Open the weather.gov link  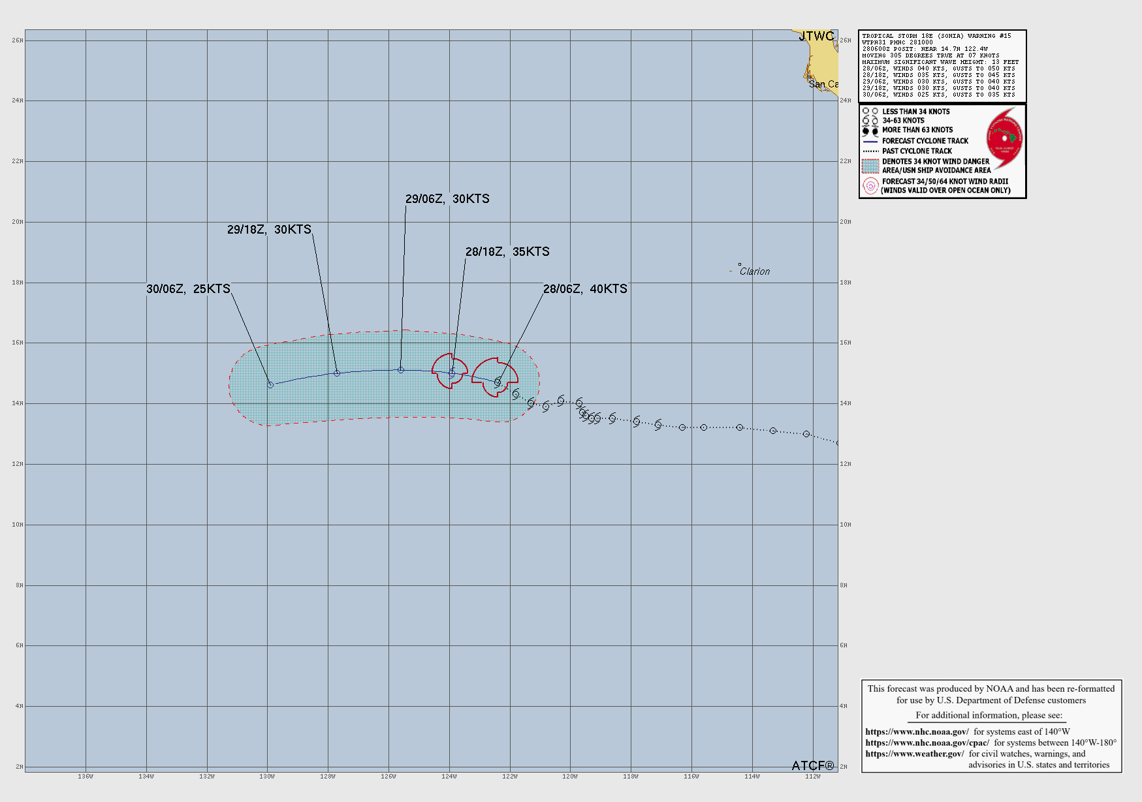coord(914,754)
